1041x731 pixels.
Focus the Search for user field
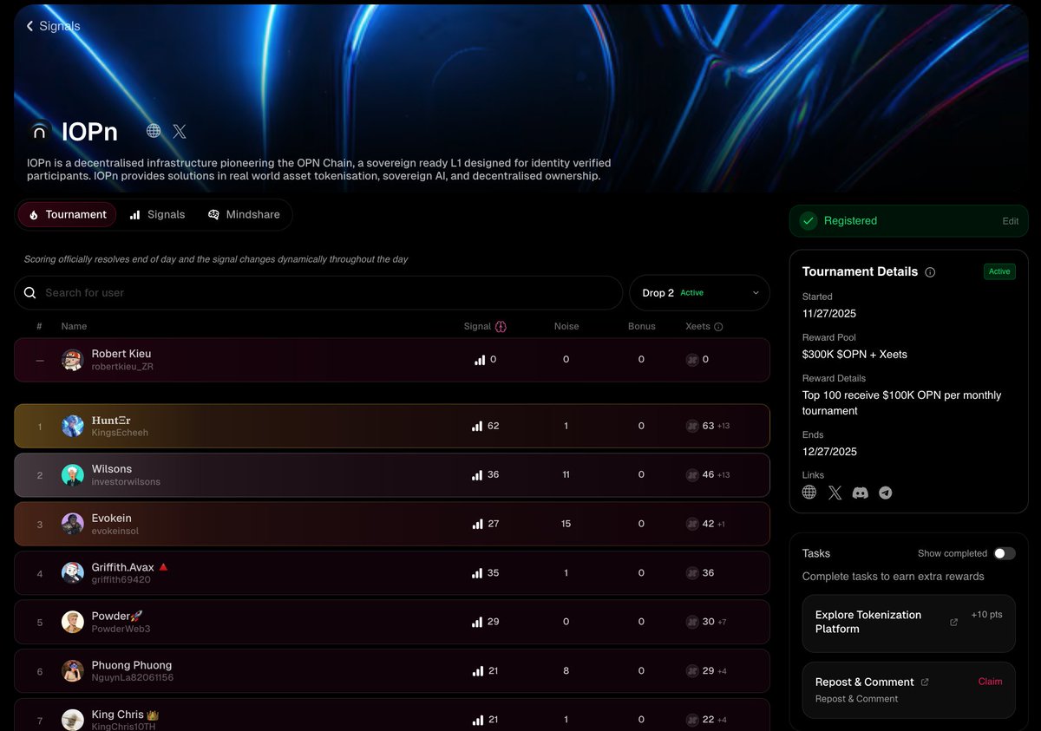tap(318, 293)
